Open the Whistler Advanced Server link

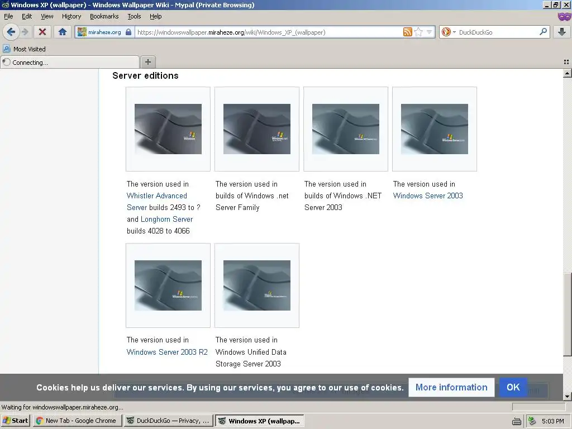coord(157,201)
